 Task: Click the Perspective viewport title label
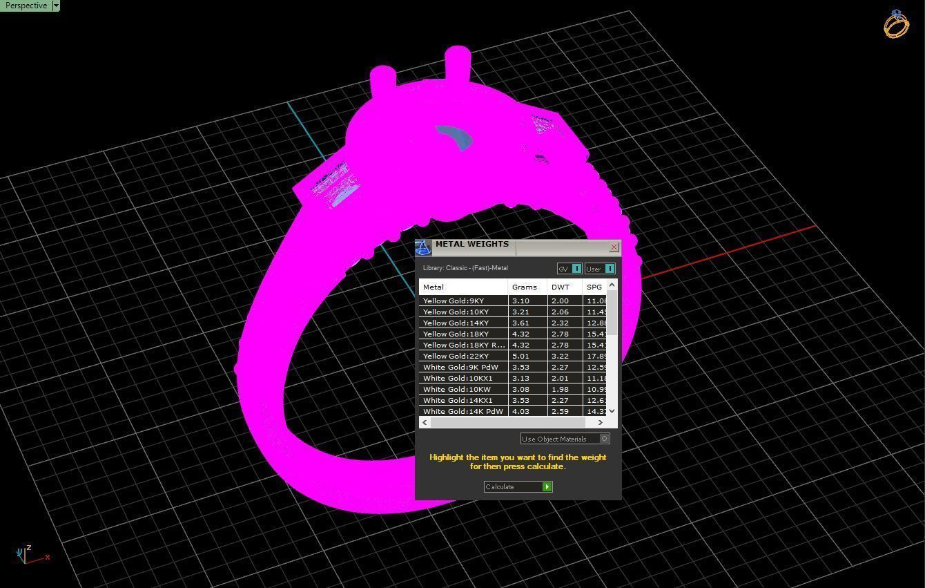[26, 6]
